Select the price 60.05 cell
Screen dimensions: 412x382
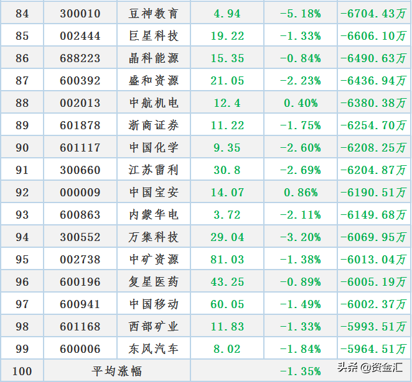pos(227,304)
